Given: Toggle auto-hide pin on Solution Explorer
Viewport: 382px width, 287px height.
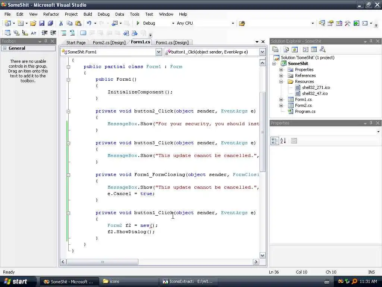Looking at the screenshot, I should (x=371, y=41).
